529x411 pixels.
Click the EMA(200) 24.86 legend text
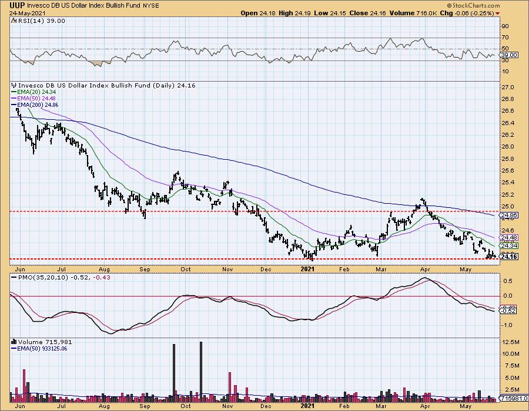(x=38, y=105)
